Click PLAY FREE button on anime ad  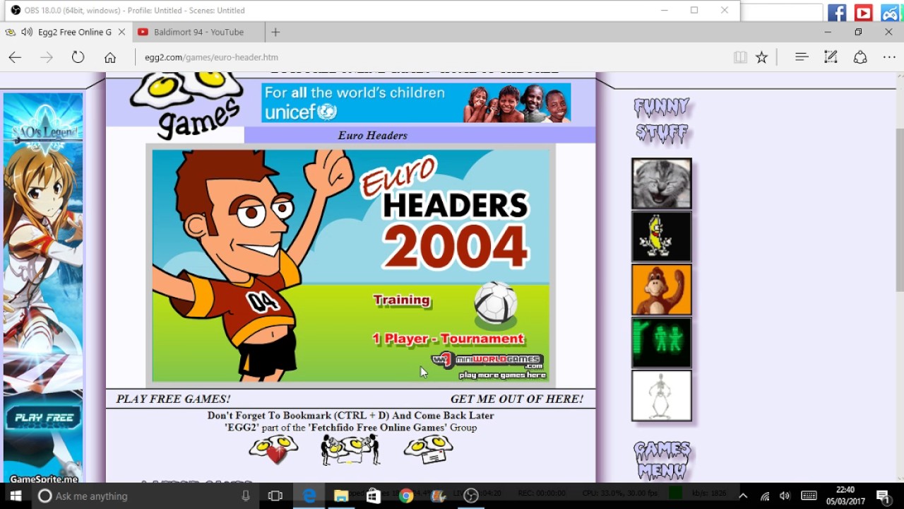pyautogui.click(x=44, y=418)
